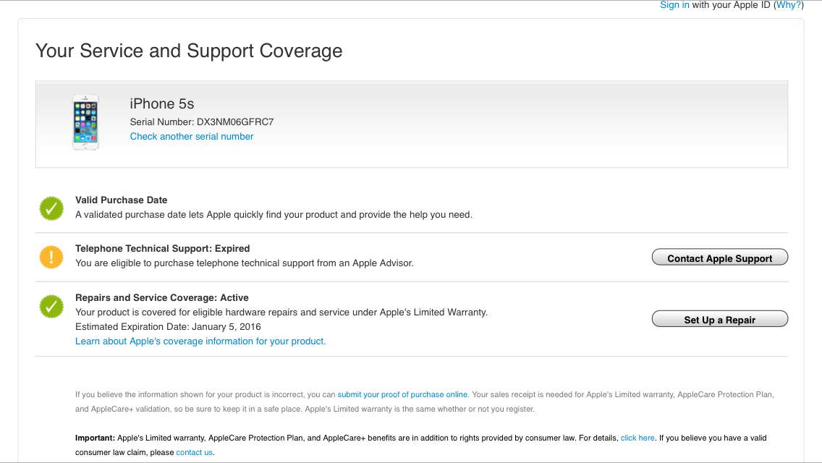822x463 pixels.
Task: Click the iPhone 5s product image
Action: (85, 122)
